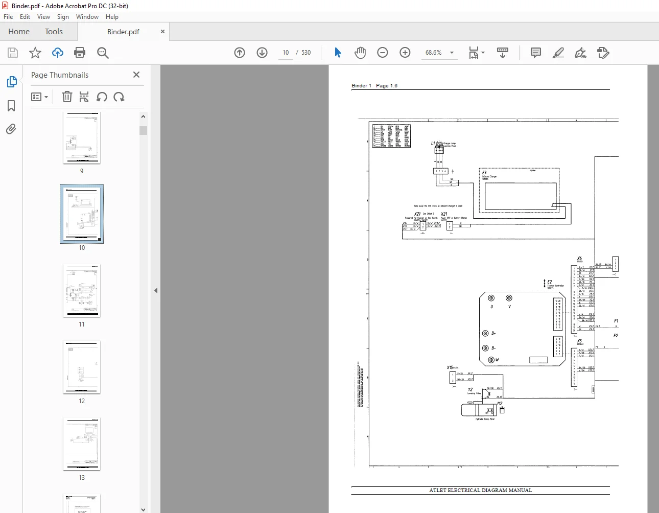Open the Window menu

[87, 17]
